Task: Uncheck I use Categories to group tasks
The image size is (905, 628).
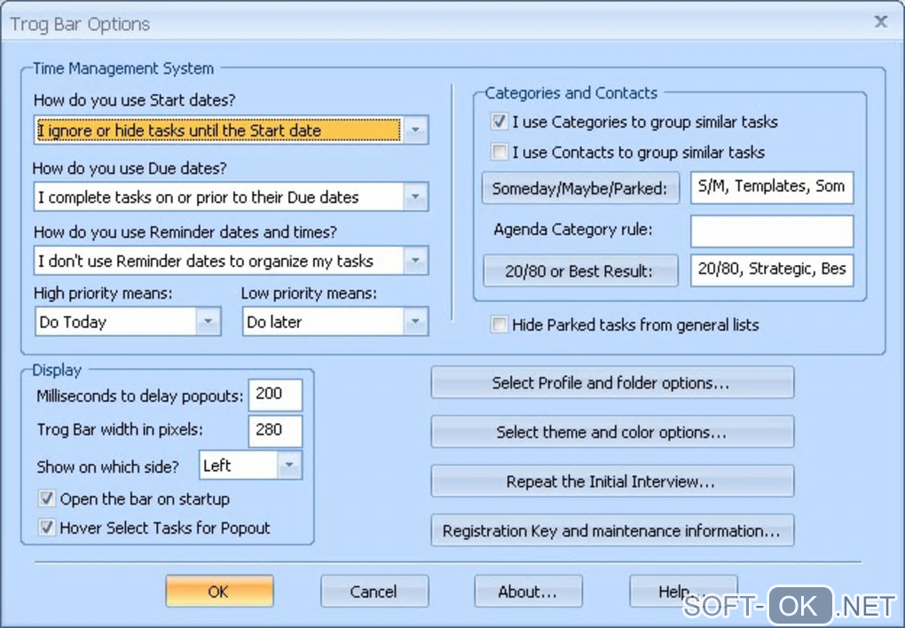Action: tap(499, 122)
